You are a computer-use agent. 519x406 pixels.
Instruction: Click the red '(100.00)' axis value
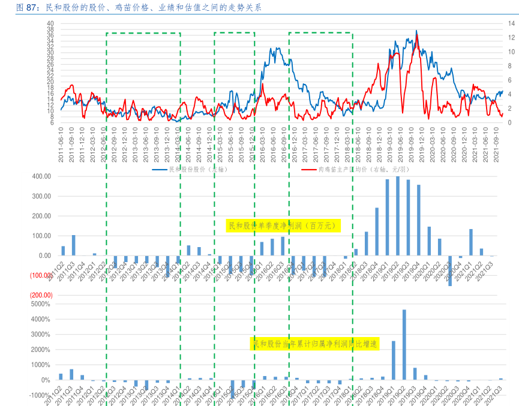(41, 275)
